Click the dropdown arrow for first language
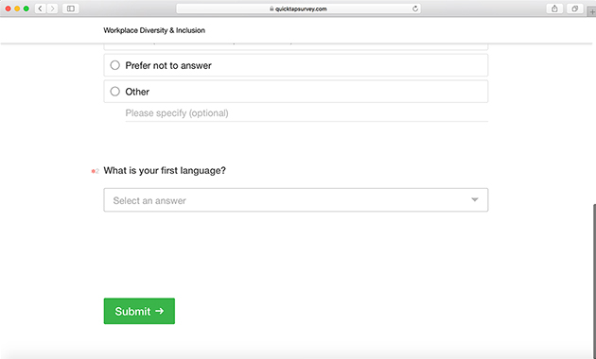This screenshot has height=359, width=596. 474,199
